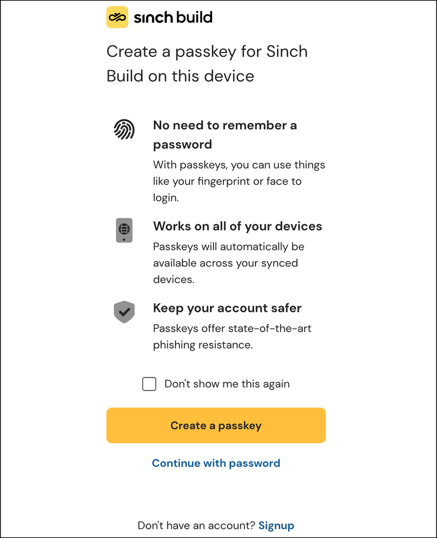Viewport: 437px width, 538px height.
Task: Click the phone with globe icon
Action: (124, 230)
